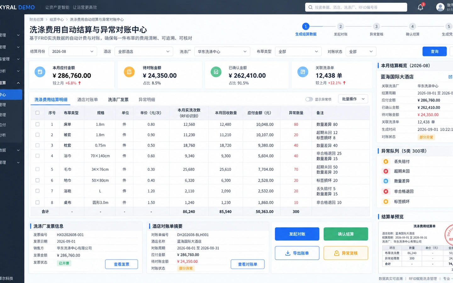This screenshot has height=283, width=453.
Task: Click the switch icon beside 蓝海国际大酒店
Action: (450, 77)
